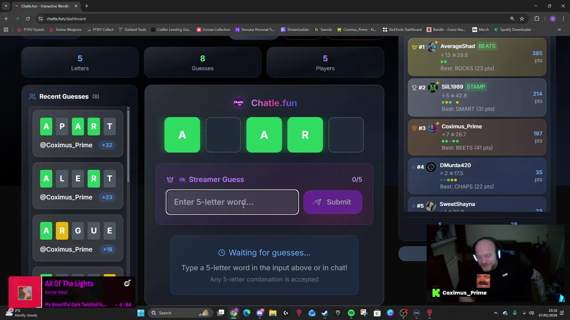Viewport: 570px width, 320px height.
Task: Click the crown icon beside Streamer Guess
Action: tap(170, 180)
